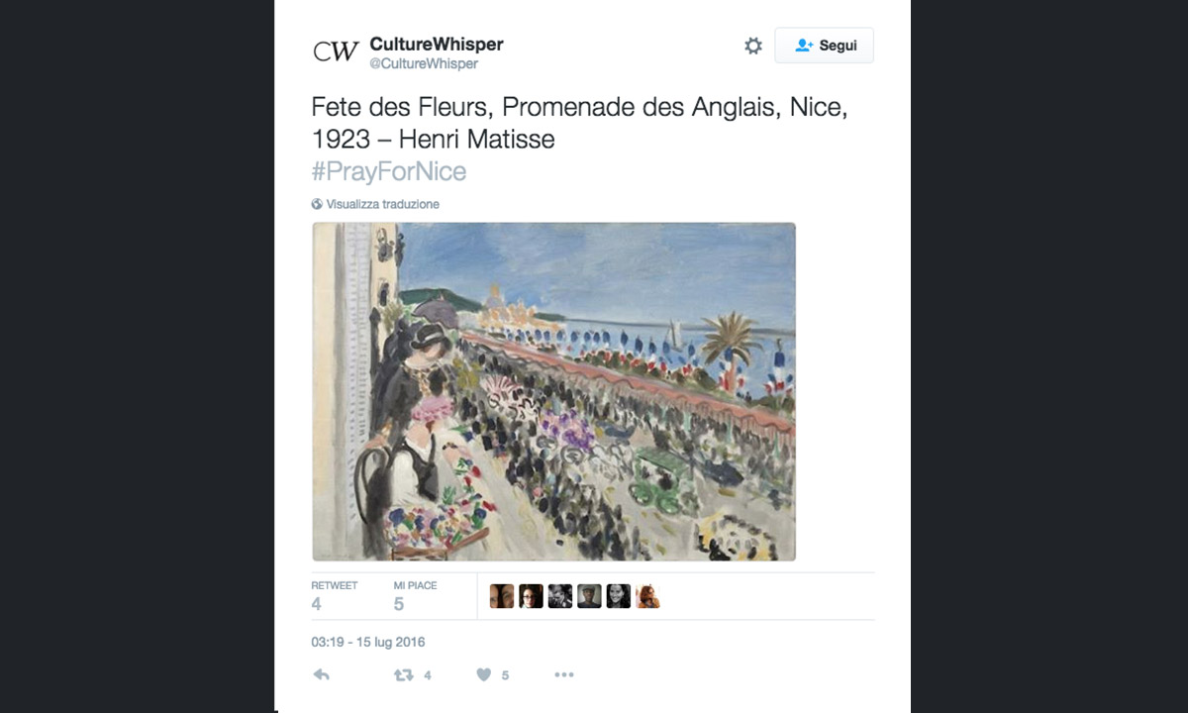Image resolution: width=1188 pixels, height=713 pixels.
Task: Open the #PrayForNice hashtag
Action: tap(388, 171)
